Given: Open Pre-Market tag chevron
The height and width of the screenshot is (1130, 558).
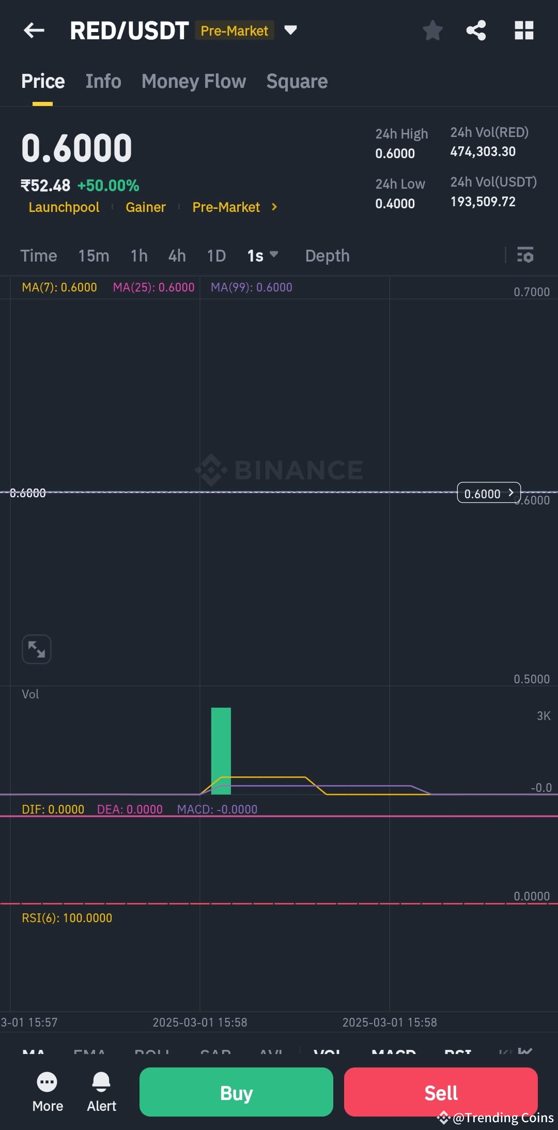Looking at the screenshot, I should point(274,207).
